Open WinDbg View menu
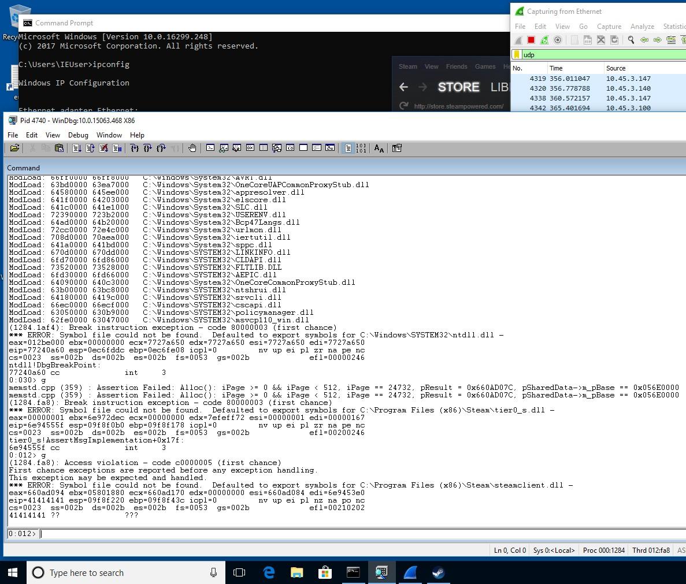The width and height of the screenshot is (686, 584). [53, 135]
